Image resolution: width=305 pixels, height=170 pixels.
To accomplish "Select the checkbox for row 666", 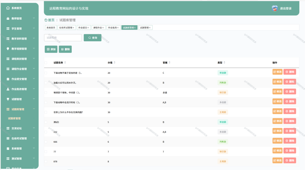I will point(46,142).
